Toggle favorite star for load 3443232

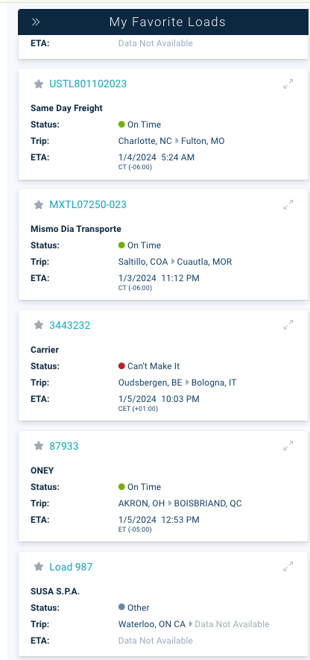[39, 325]
